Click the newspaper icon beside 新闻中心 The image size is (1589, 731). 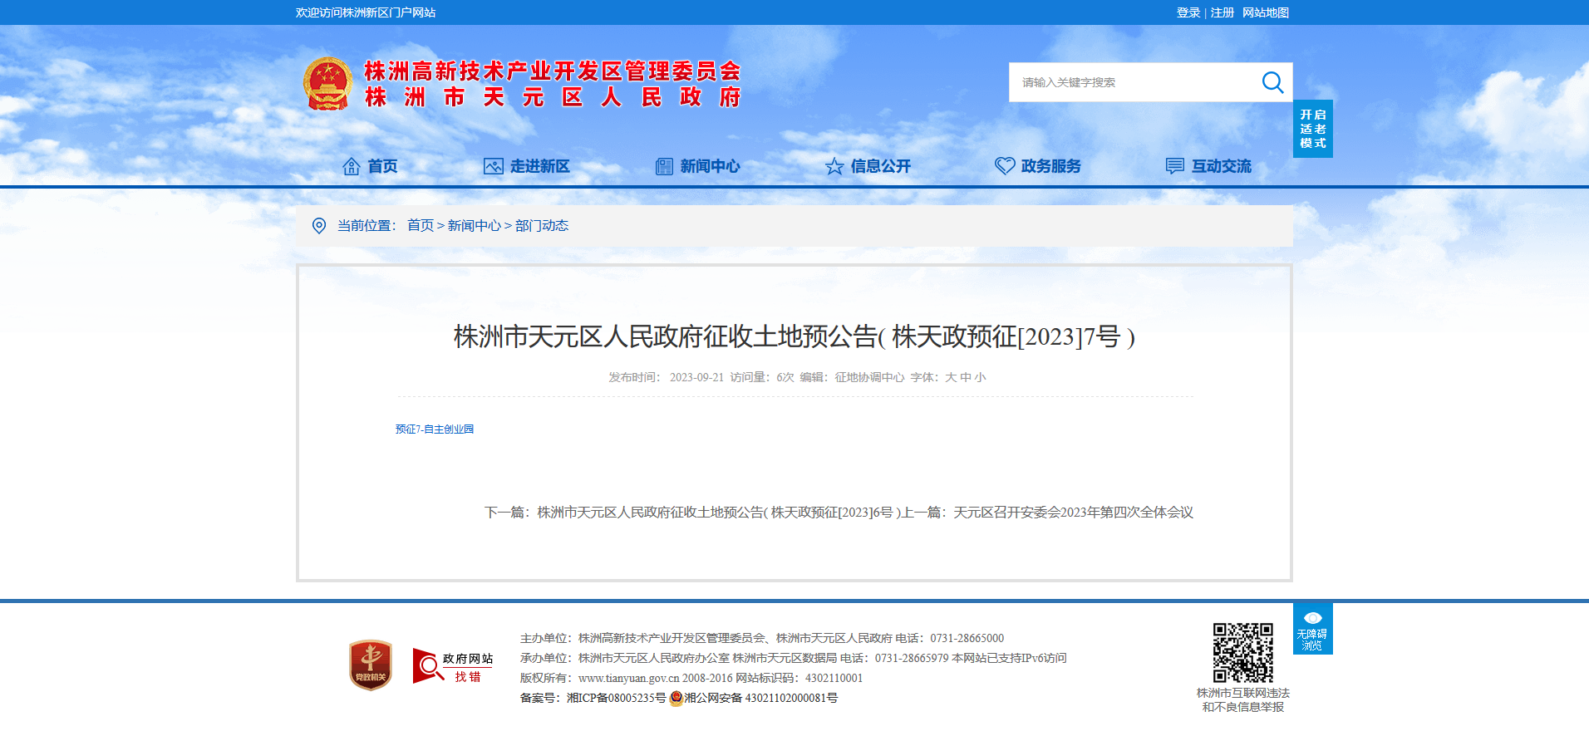[x=664, y=166]
